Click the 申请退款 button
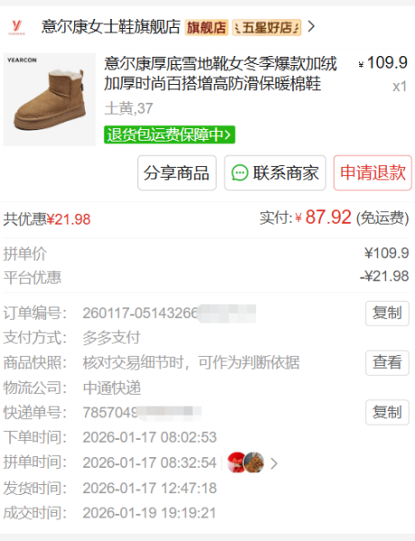Image resolution: width=415 pixels, height=541 pixels. click(x=373, y=173)
